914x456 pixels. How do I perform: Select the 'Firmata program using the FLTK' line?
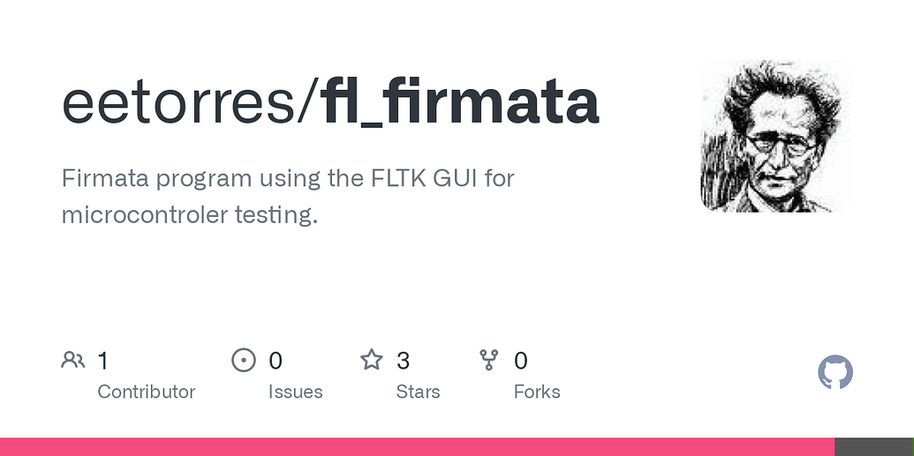point(288,178)
